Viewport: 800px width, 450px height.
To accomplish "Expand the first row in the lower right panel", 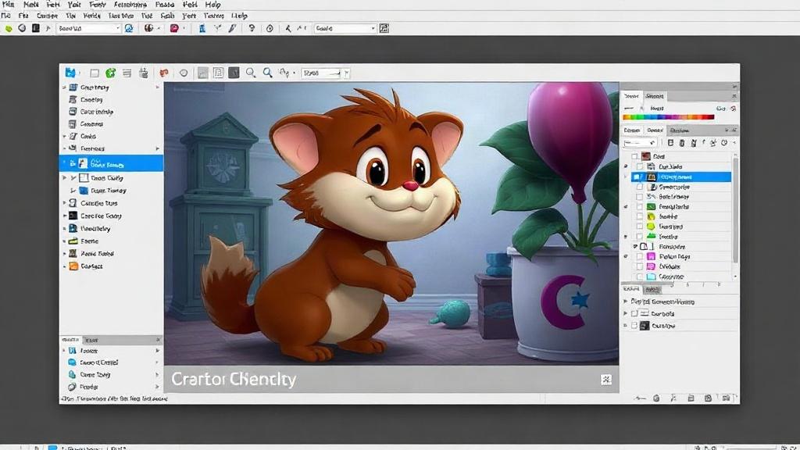I will (x=626, y=302).
